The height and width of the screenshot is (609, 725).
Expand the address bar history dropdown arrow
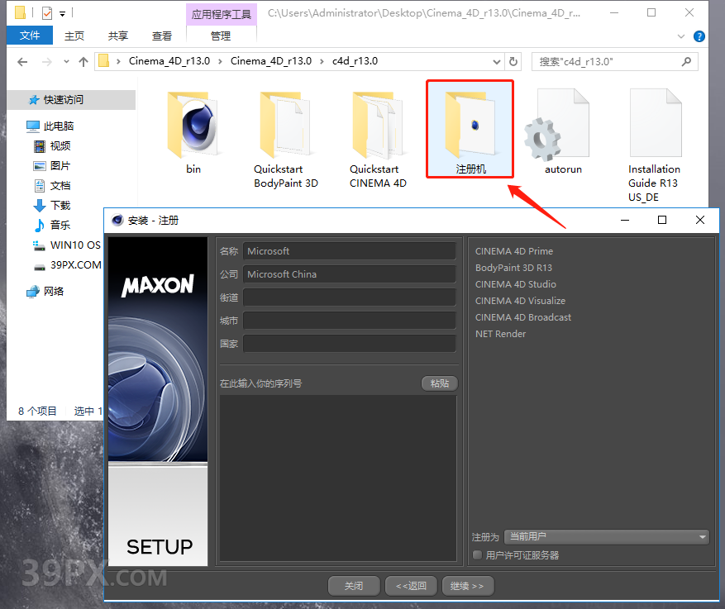496,62
